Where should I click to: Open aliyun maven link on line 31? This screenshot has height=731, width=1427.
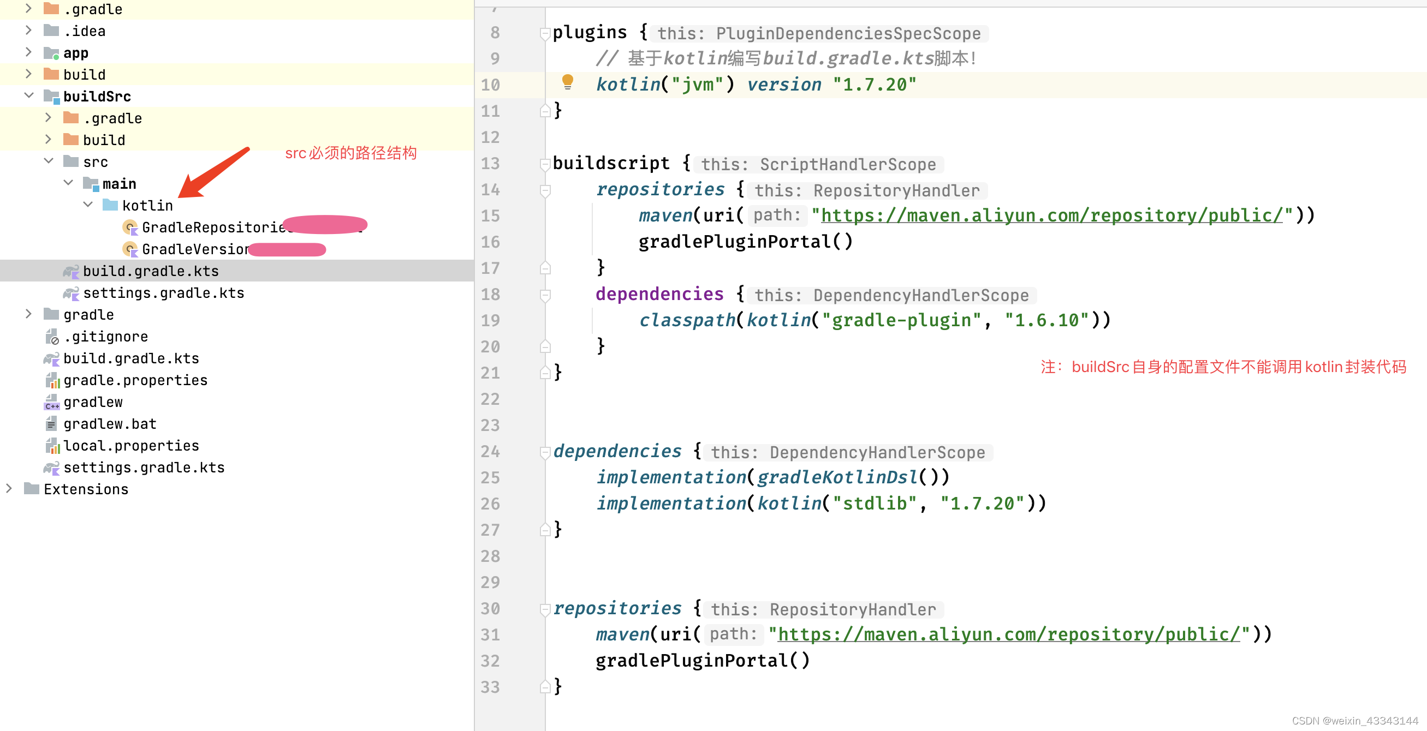click(1008, 634)
